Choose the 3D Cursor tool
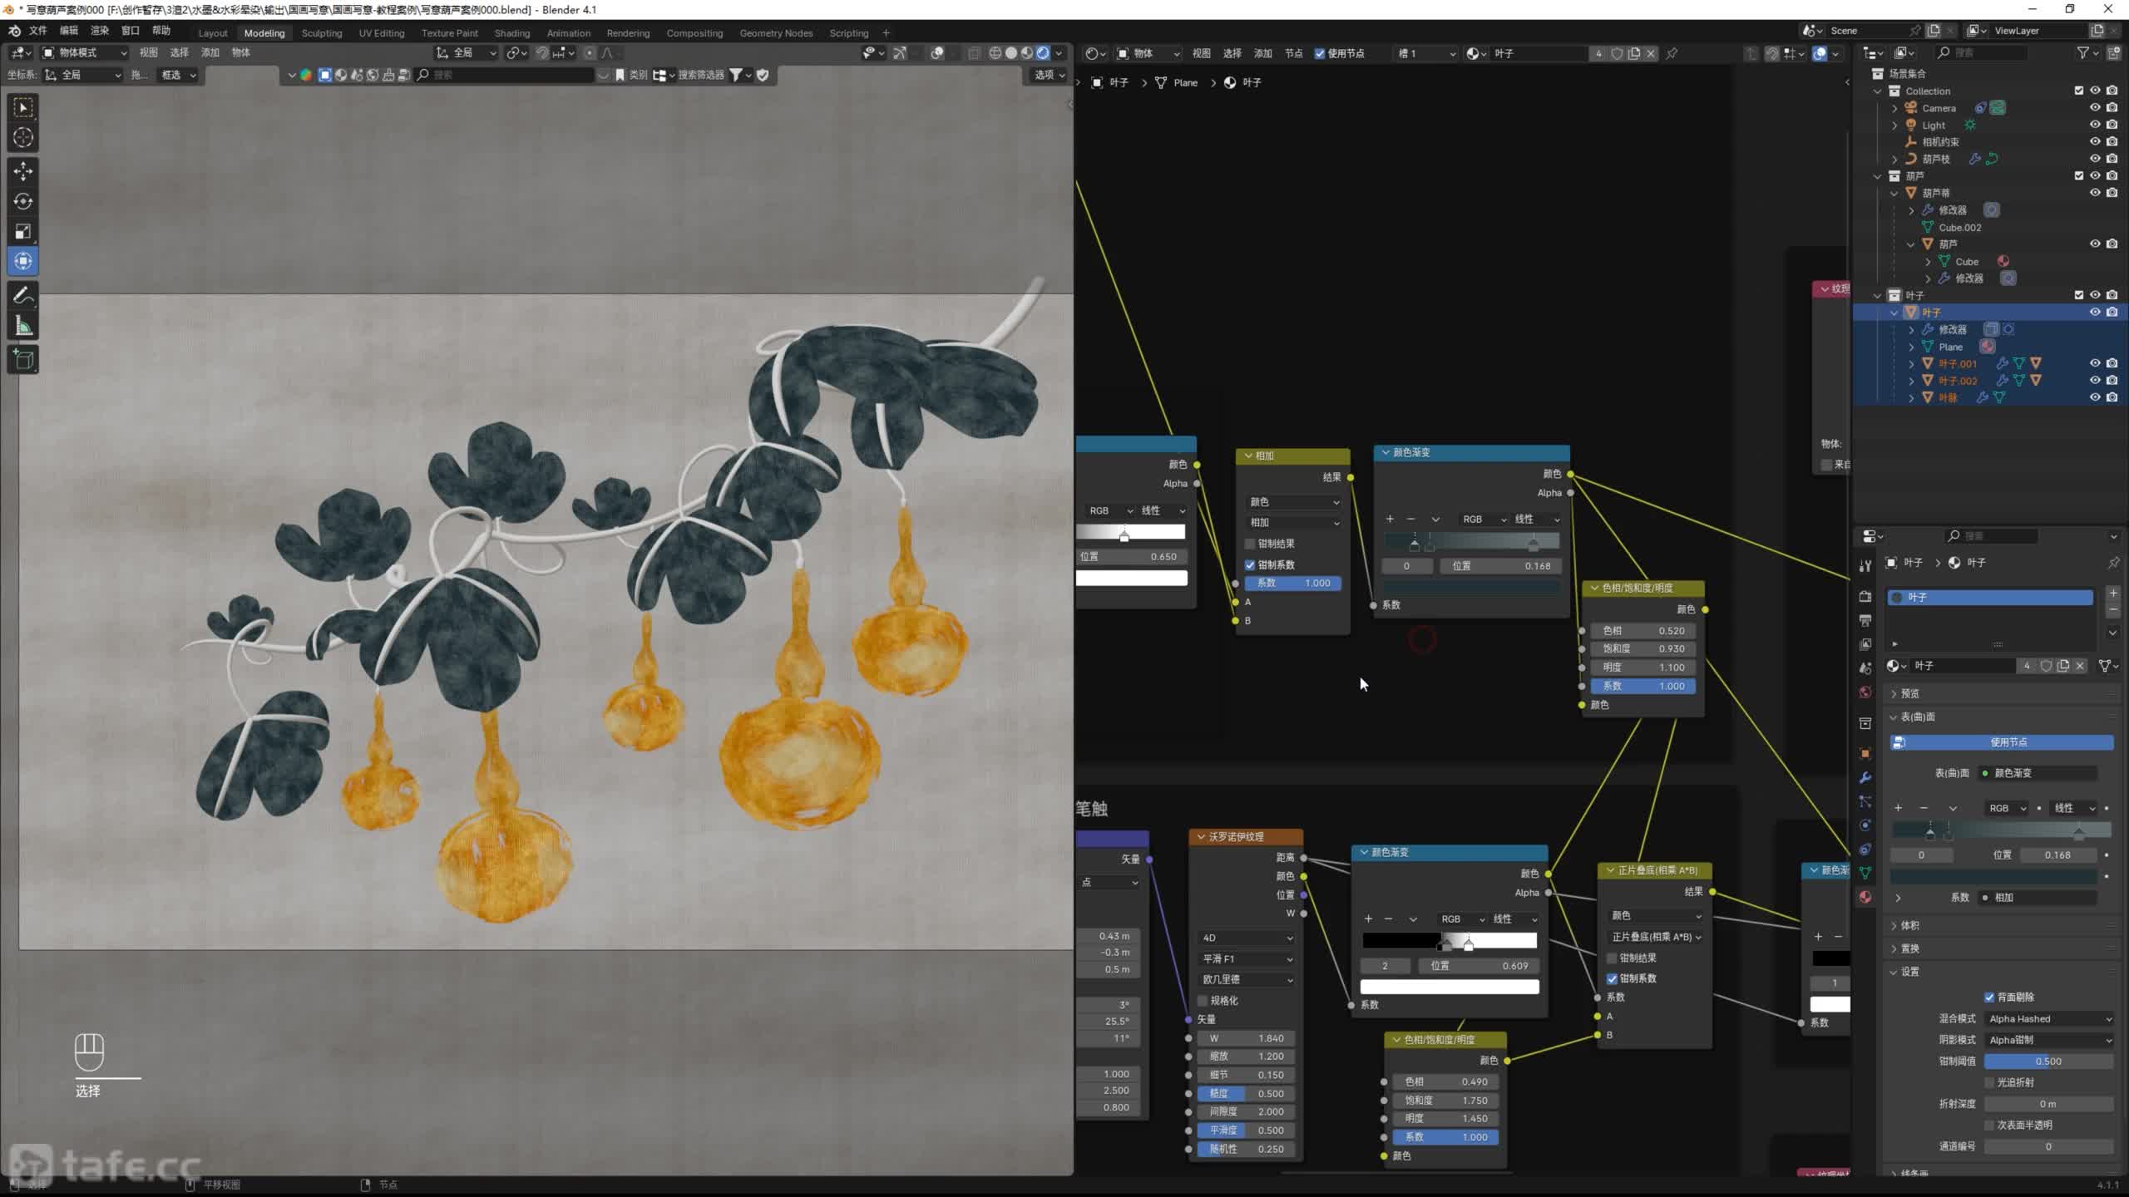The height and width of the screenshot is (1197, 2129). (23, 137)
